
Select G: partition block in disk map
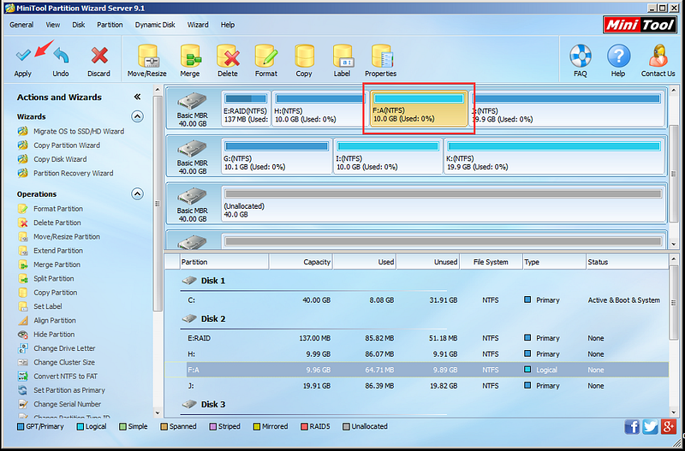[277, 156]
